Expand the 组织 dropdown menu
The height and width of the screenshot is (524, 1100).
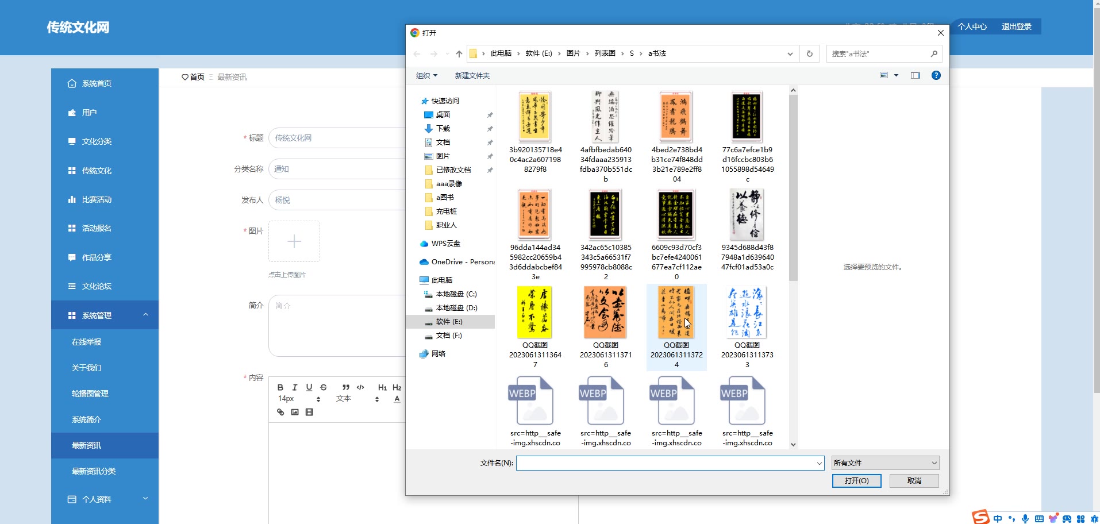pyautogui.click(x=426, y=75)
